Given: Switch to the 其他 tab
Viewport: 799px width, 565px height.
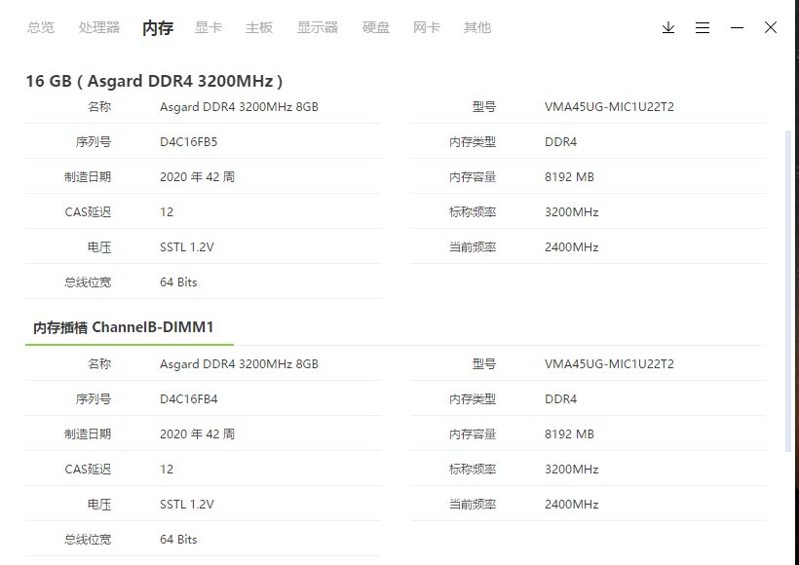Looking at the screenshot, I should pyautogui.click(x=477, y=27).
